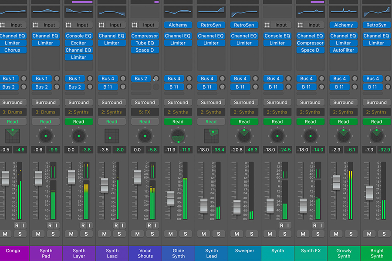Record-enable the Synth Pad channel
Image resolution: width=392 pixels, height=261 pixels.
point(50,225)
